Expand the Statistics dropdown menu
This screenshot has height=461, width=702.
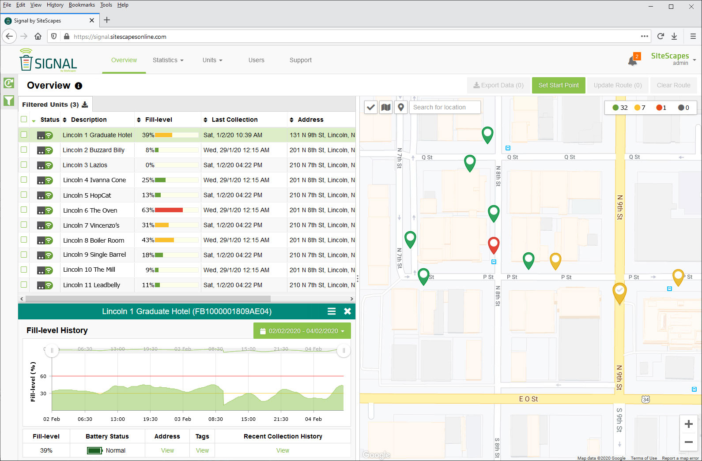168,60
